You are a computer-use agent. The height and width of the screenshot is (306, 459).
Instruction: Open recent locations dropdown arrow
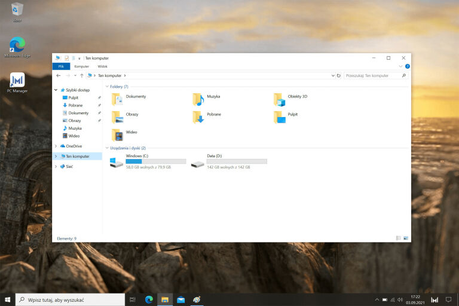pyautogui.click(x=75, y=75)
